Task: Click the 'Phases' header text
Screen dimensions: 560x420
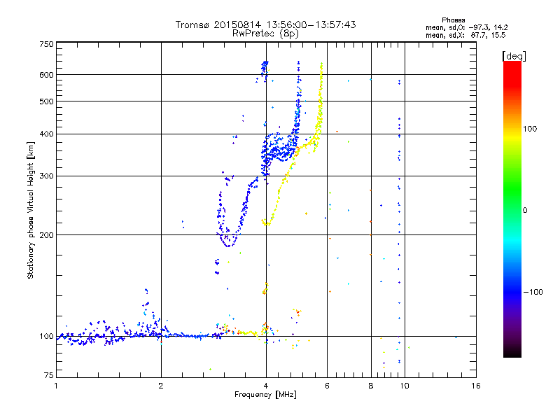Action: coord(453,20)
